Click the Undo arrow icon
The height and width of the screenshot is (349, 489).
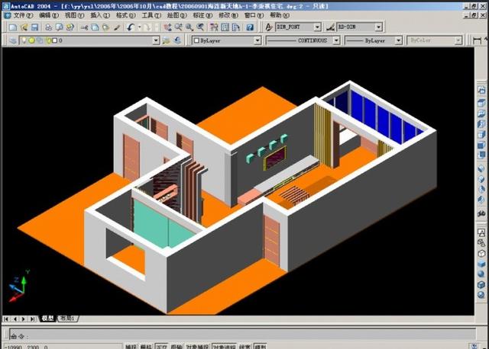pos(131,27)
